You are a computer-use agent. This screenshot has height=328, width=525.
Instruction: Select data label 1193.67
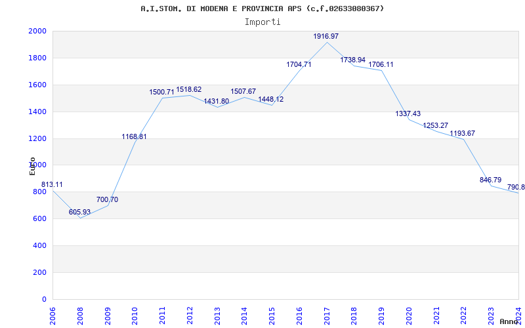coord(463,134)
